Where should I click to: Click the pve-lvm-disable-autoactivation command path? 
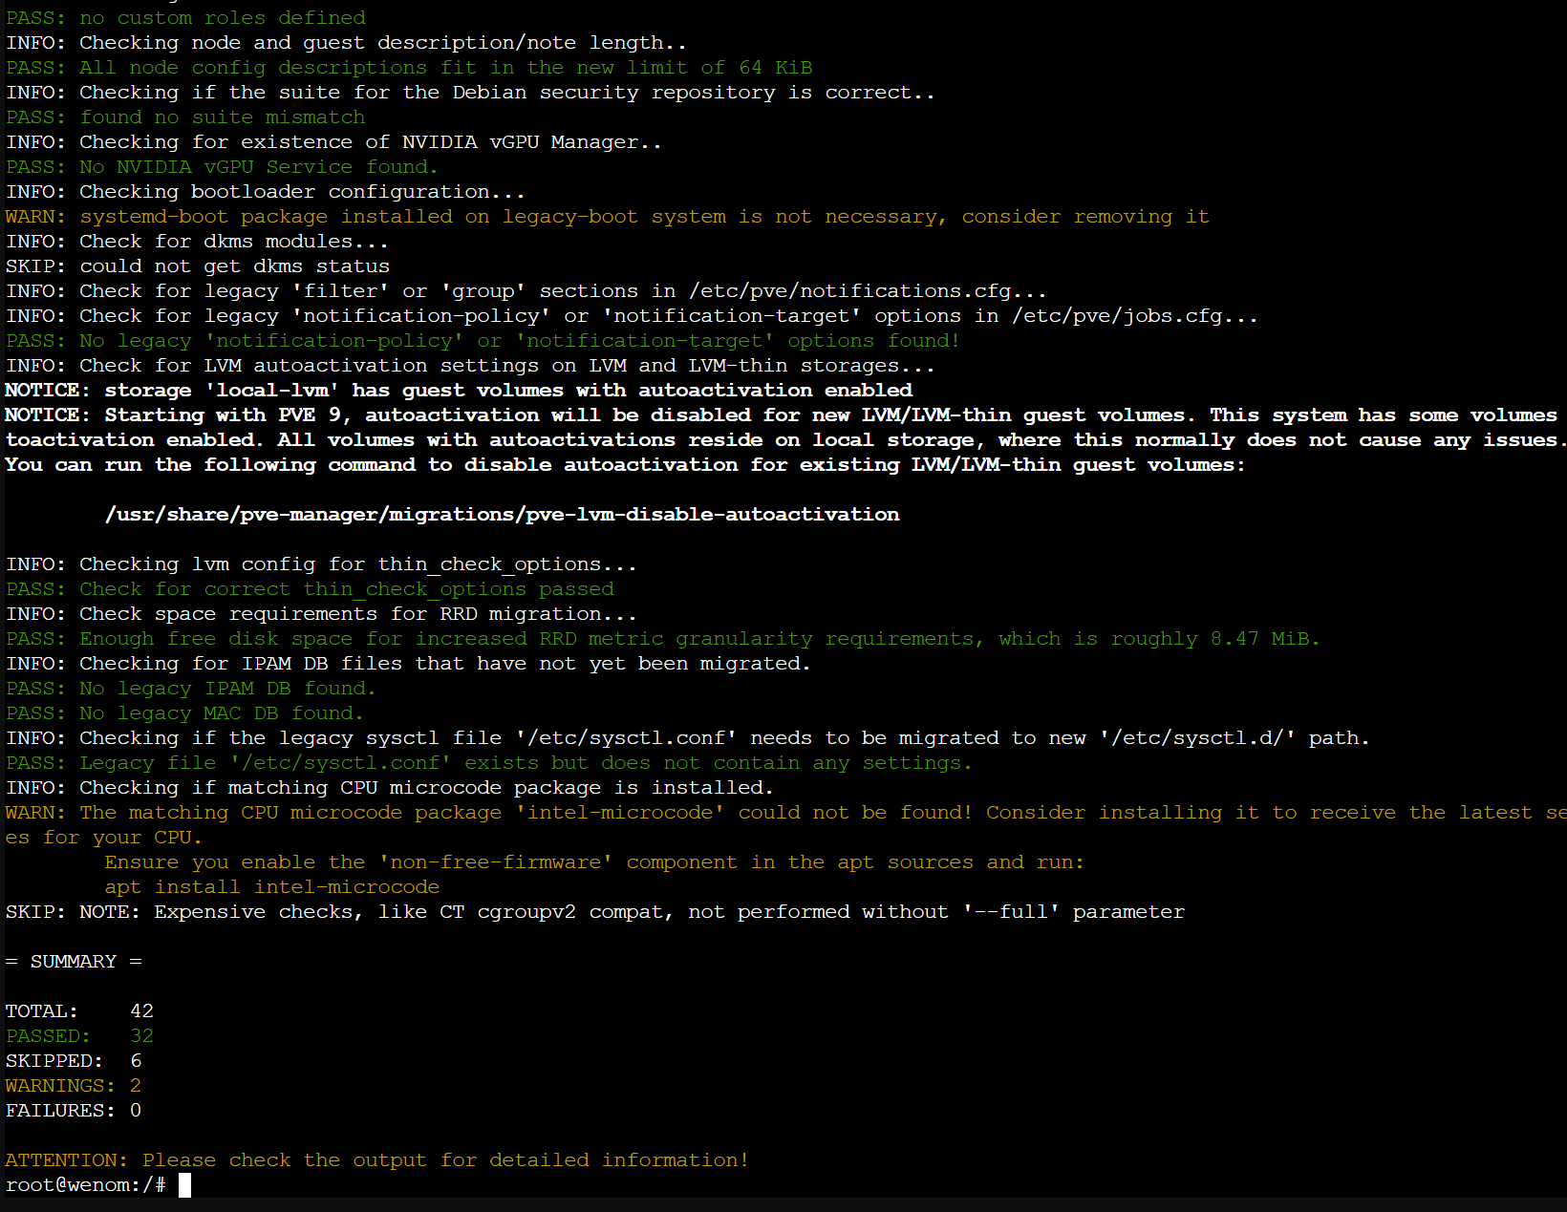[x=502, y=515]
